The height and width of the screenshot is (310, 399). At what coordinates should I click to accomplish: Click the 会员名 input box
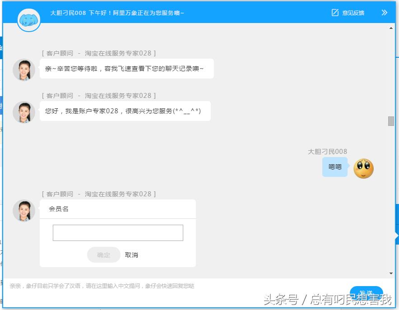coord(117,232)
